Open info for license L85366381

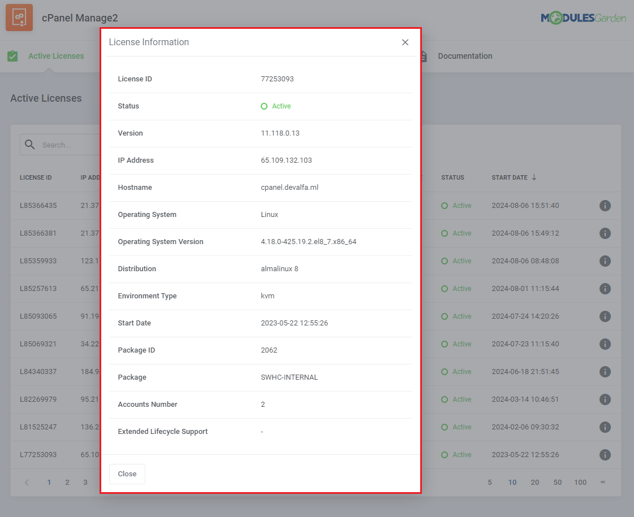click(x=605, y=233)
